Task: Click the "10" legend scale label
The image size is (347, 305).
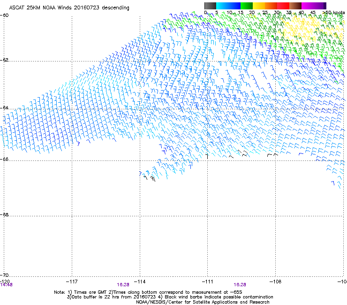Action: [x=229, y=12]
